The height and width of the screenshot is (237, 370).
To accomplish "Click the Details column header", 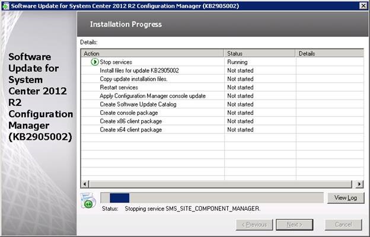I will coord(330,53).
